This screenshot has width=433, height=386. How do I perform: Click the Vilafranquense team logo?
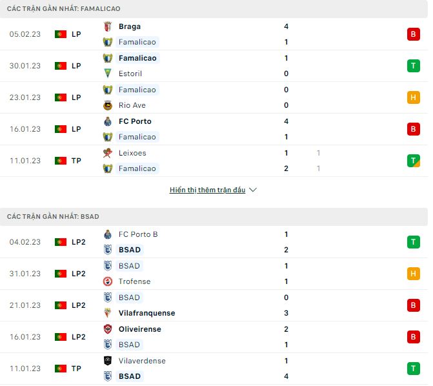click(x=108, y=313)
